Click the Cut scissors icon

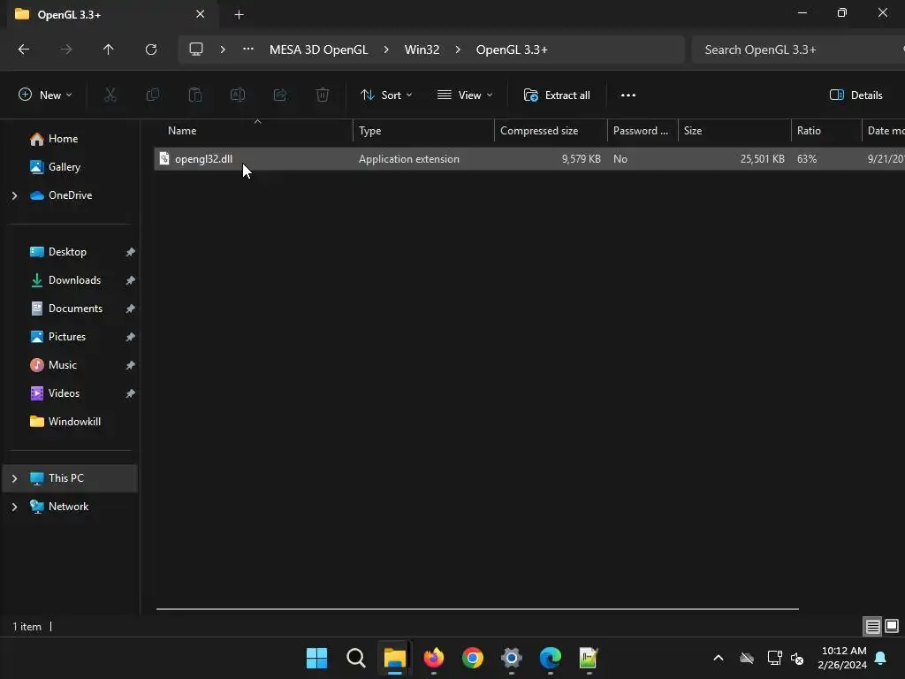110,95
